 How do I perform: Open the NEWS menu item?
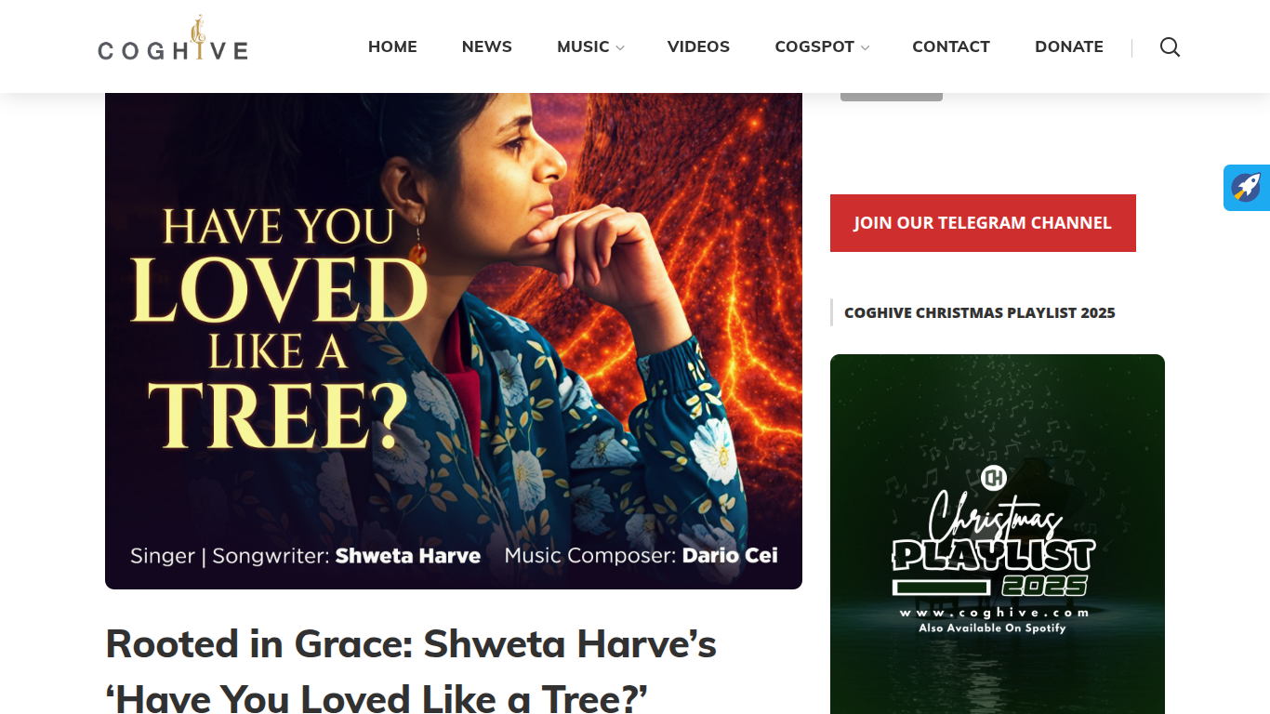point(487,46)
